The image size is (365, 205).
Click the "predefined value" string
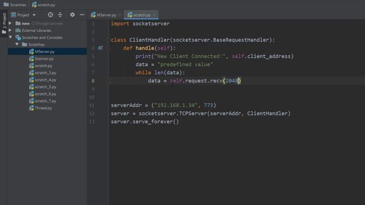pos(185,64)
